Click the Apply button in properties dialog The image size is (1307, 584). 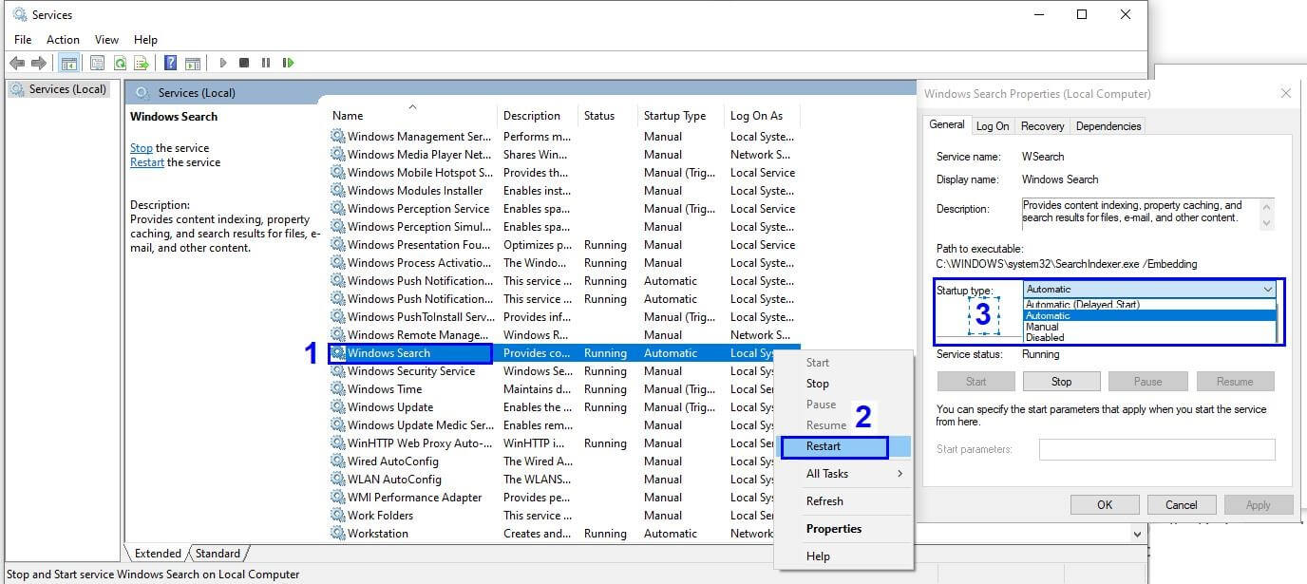(1259, 505)
